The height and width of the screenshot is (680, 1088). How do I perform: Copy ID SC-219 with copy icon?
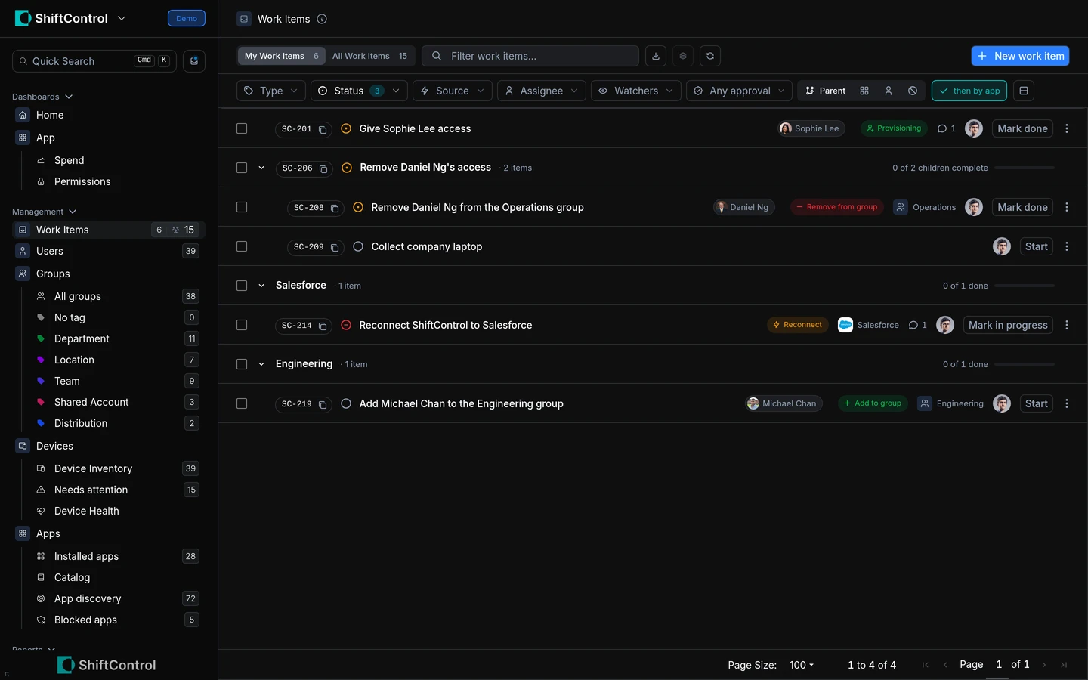click(x=323, y=404)
